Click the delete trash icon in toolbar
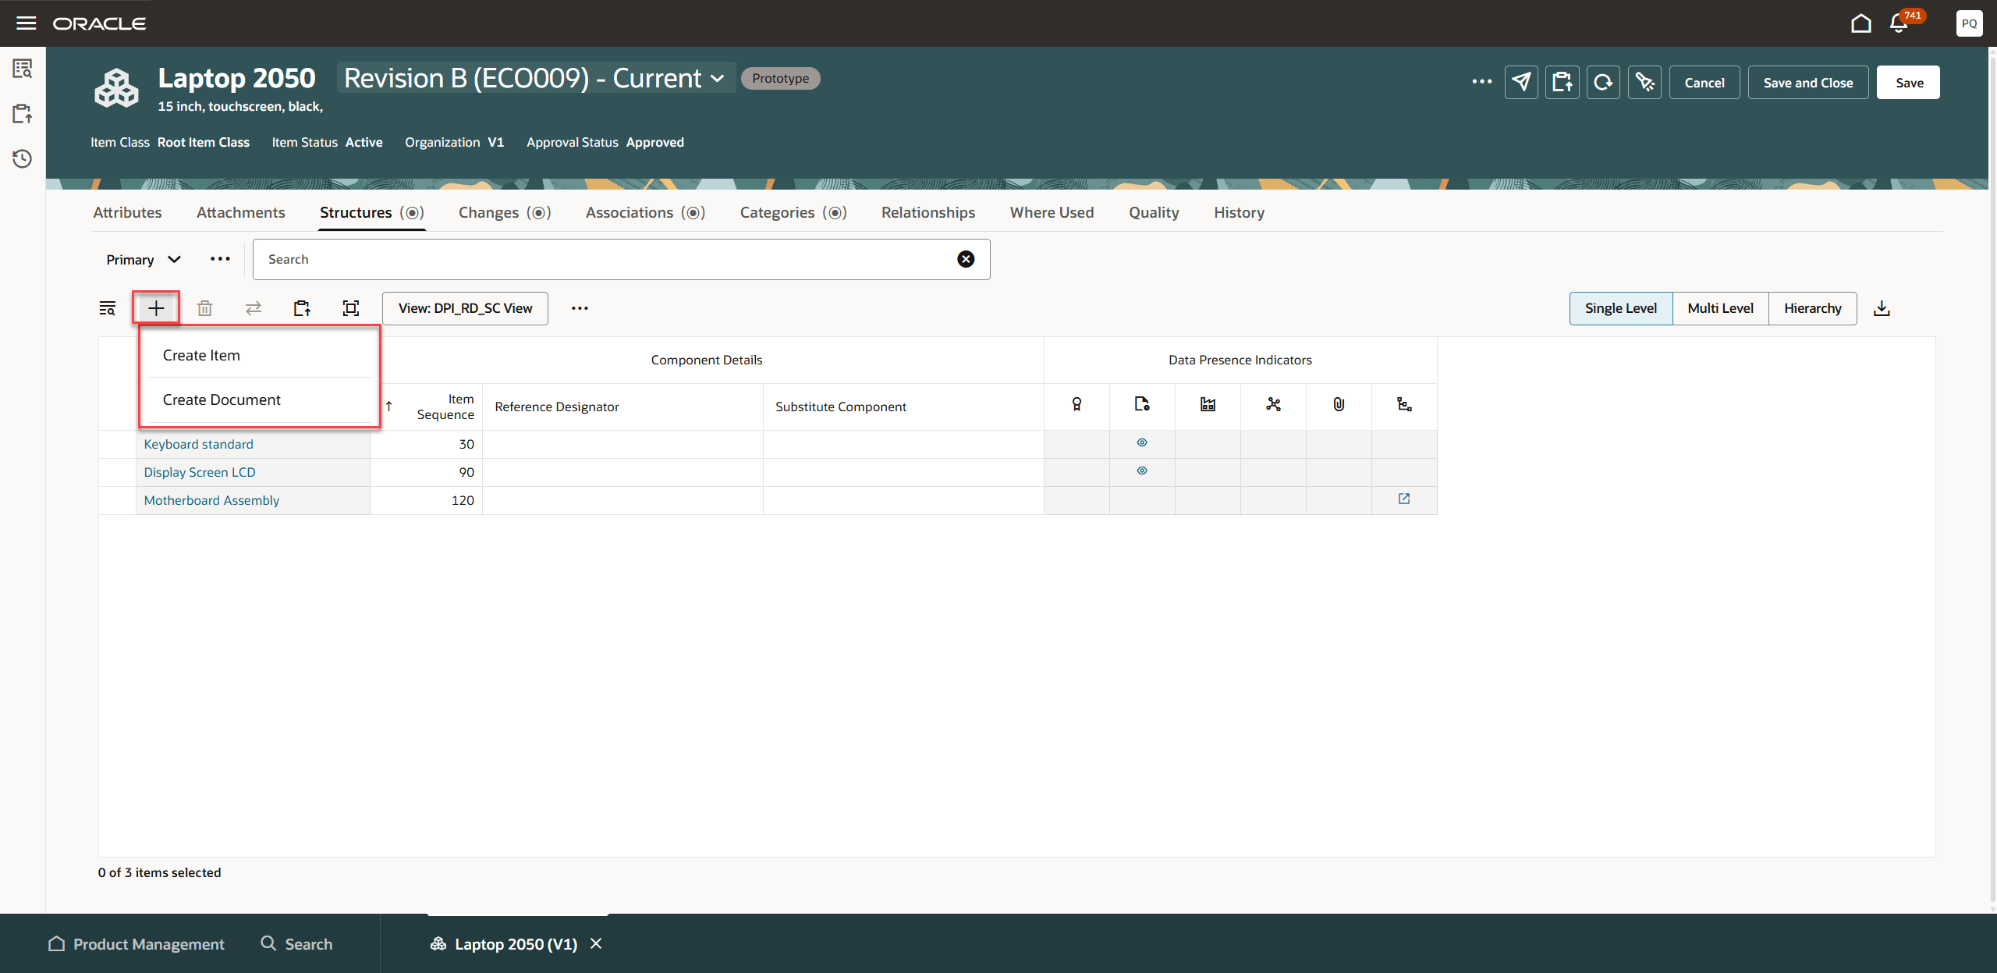 point(204,308)
